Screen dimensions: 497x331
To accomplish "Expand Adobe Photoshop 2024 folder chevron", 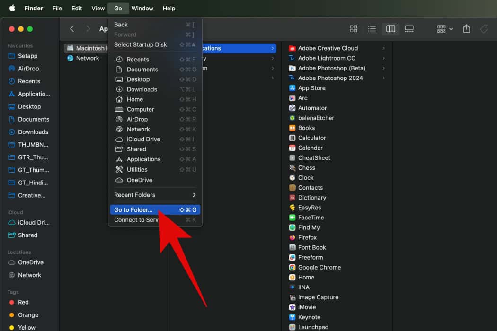I will tap(383, 78).
